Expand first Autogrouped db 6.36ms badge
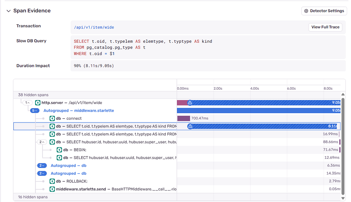The width and height of the screenshot is (351, 202). point(42,166)
